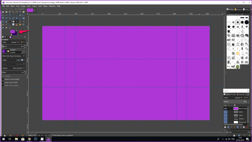Select the Rectangle Select tool
This screenshot has width=252, height=142.
[x=3, y=12]
